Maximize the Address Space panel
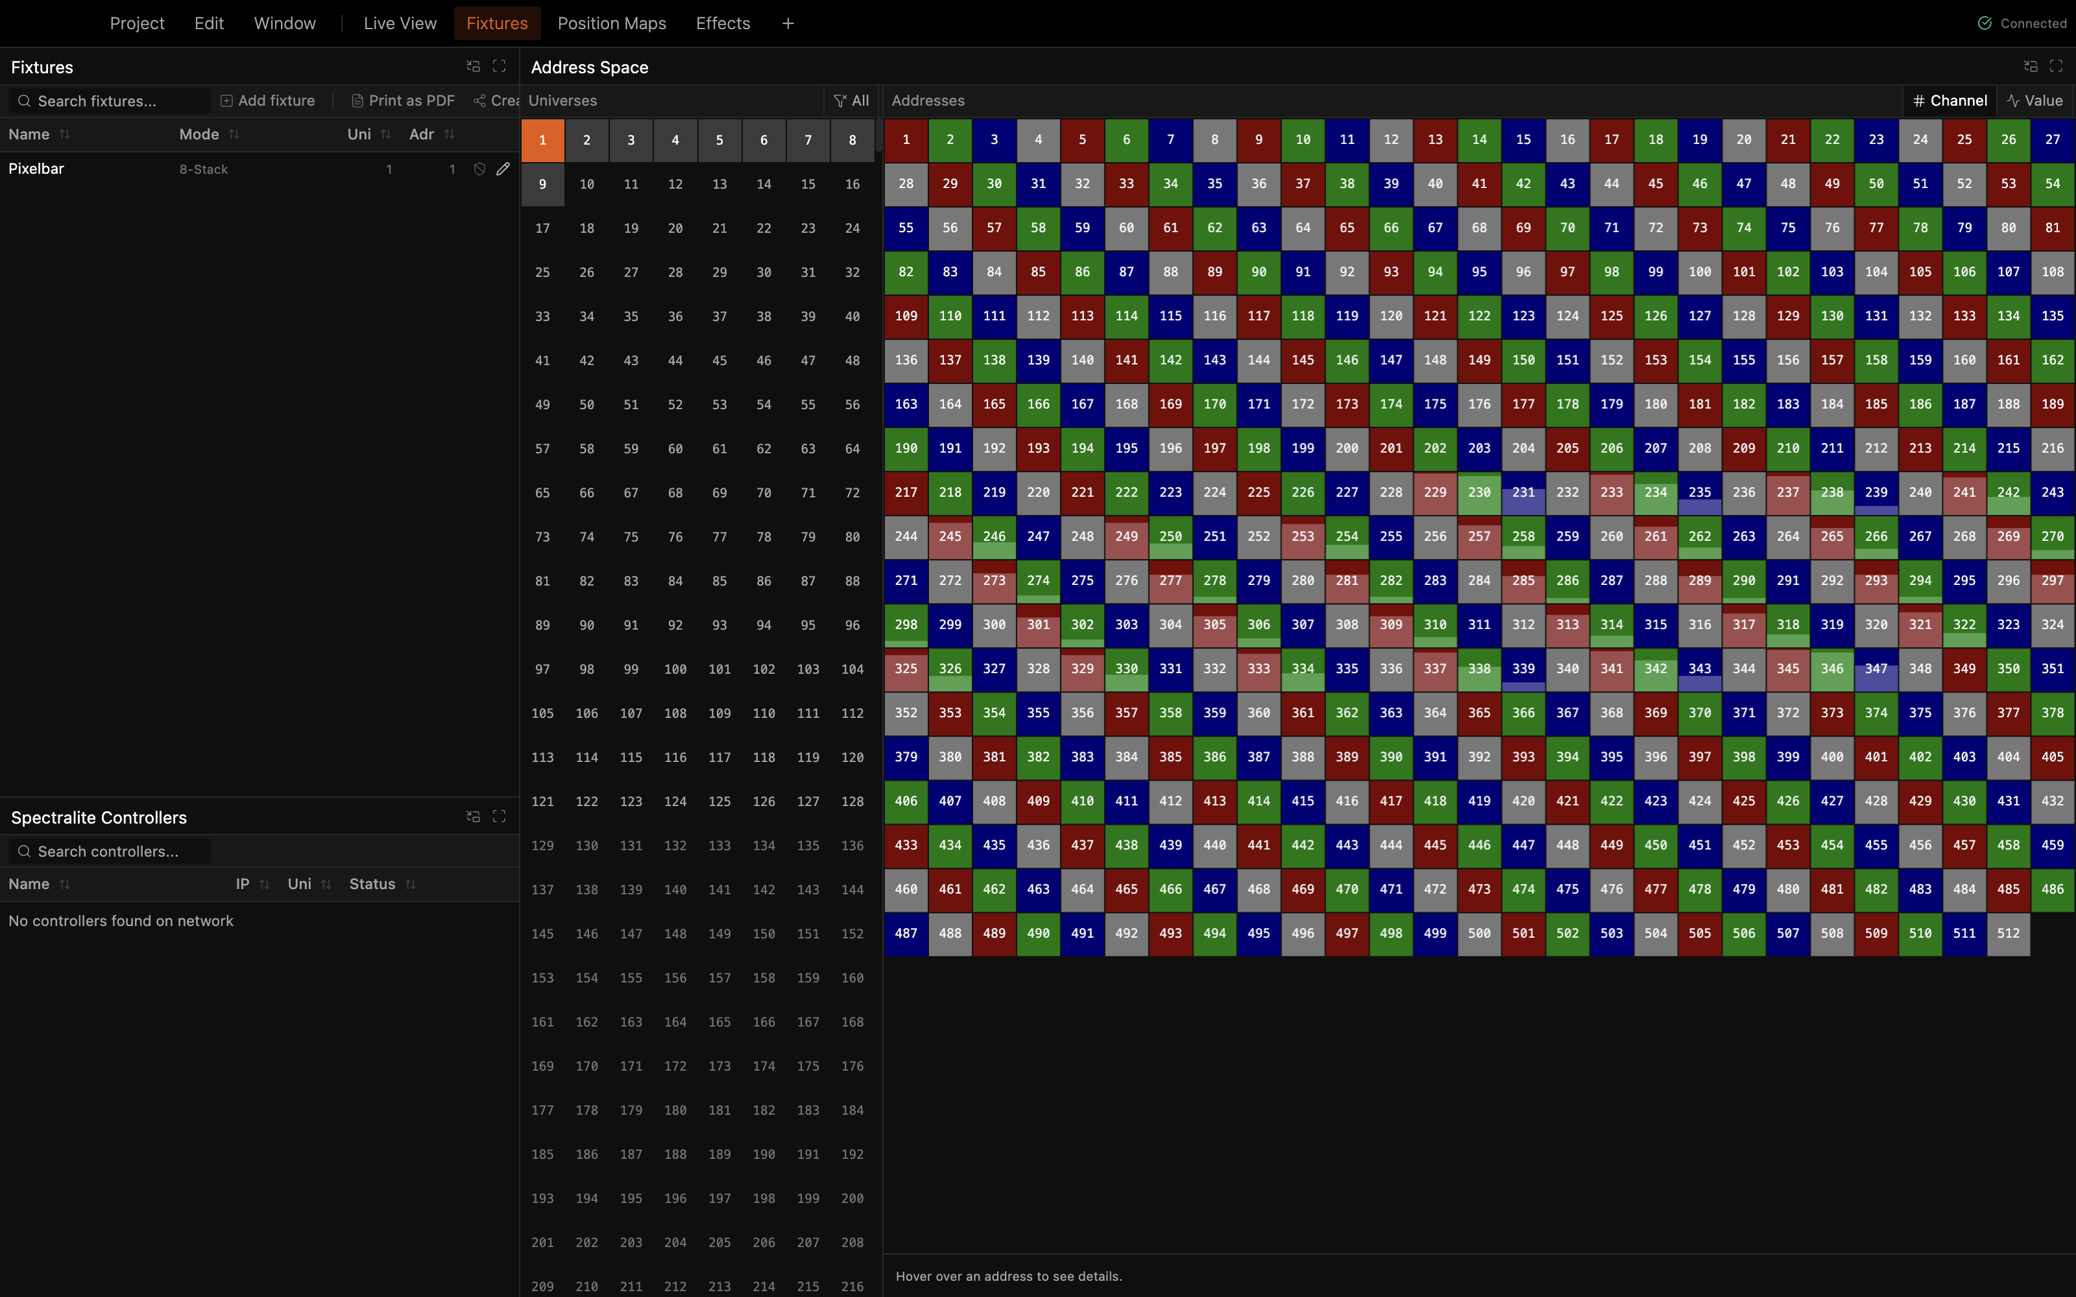Viewport: 2076px width, 1297px height. tap(2057, 66)
